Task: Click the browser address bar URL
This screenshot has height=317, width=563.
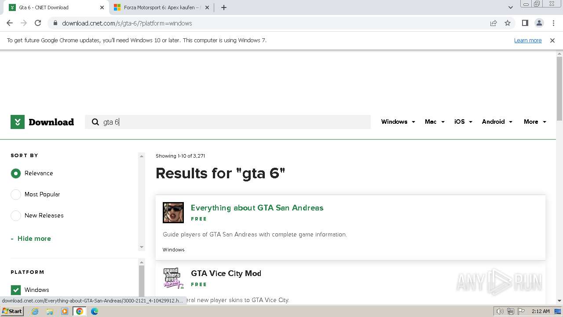Action: coord(127,23)
